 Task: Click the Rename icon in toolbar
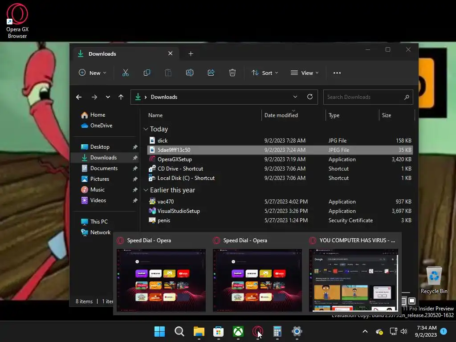(190, 73)
